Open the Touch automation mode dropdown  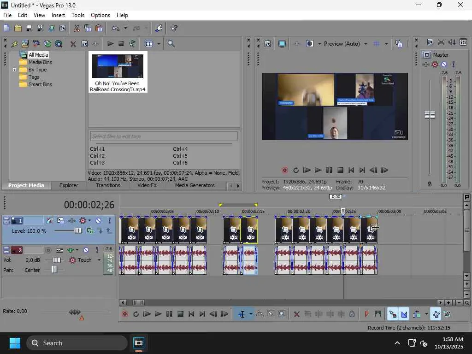pyautogui.click(x=99, y=260)
